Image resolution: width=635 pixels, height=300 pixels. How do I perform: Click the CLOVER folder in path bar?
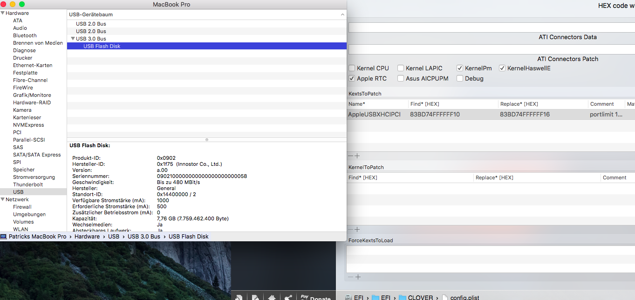click(416, 298)
